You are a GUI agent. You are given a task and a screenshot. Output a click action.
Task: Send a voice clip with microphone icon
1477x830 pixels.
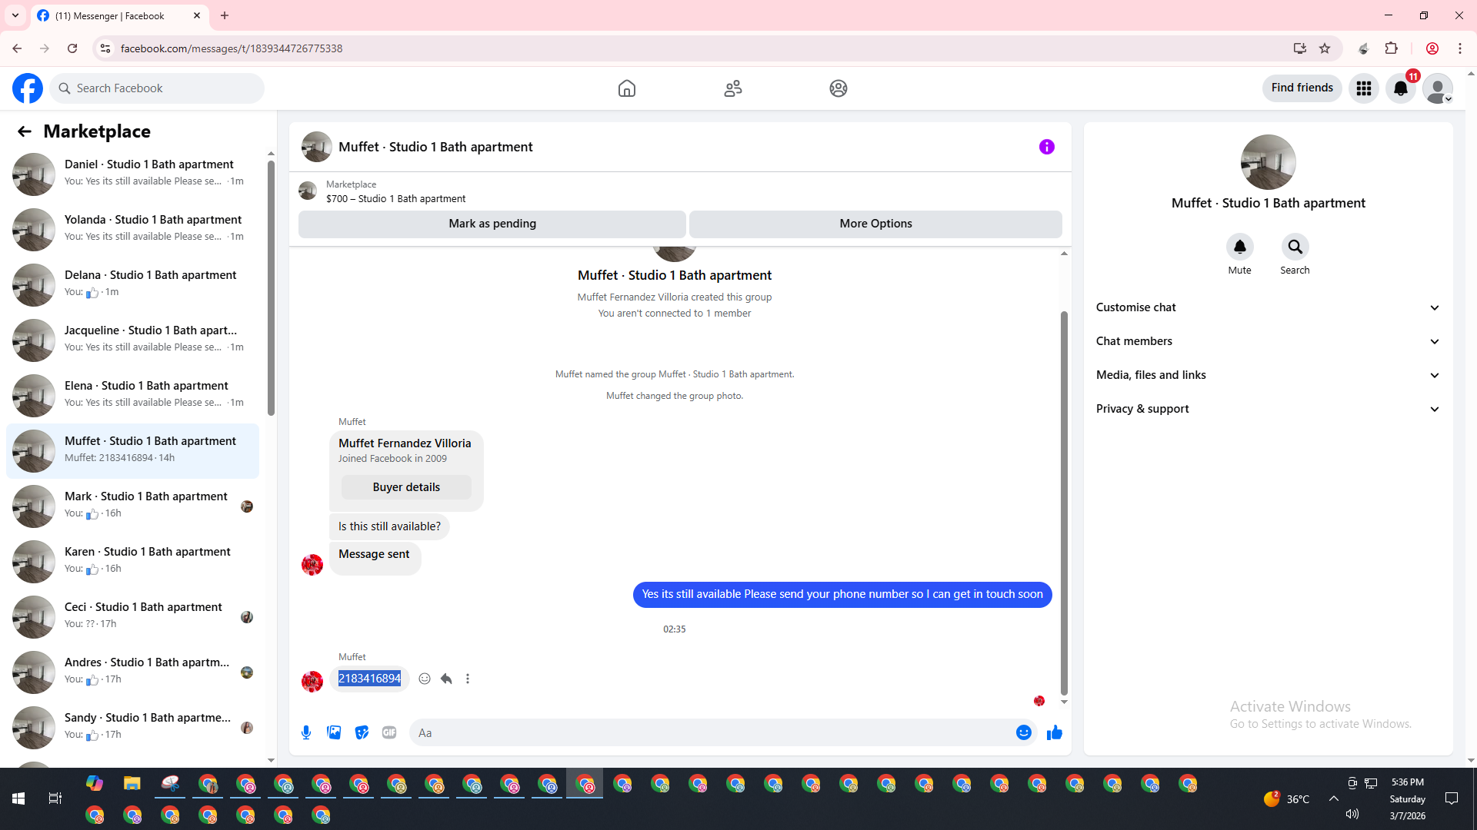[306, 732]
